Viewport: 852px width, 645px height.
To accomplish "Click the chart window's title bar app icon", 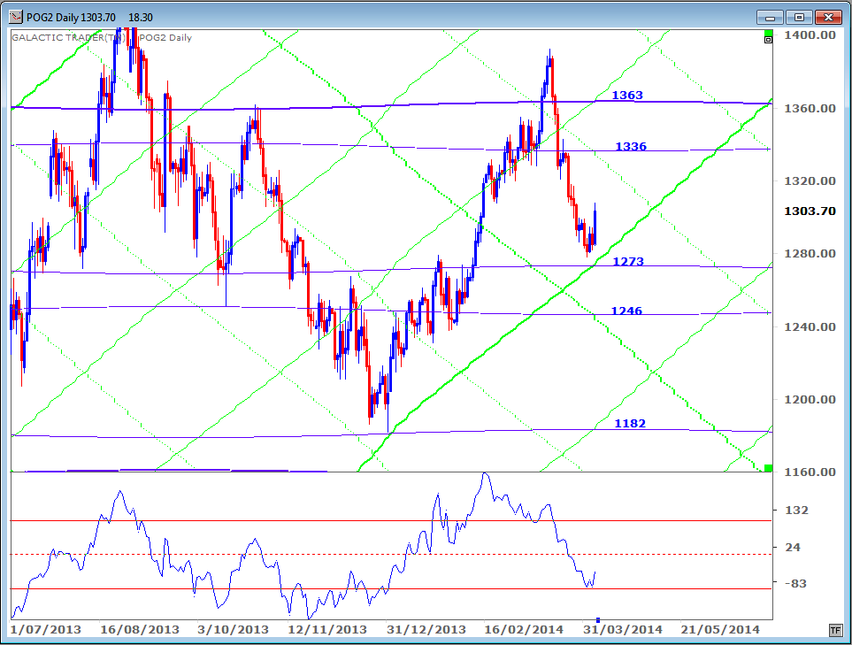I will [x=16, y=18].
